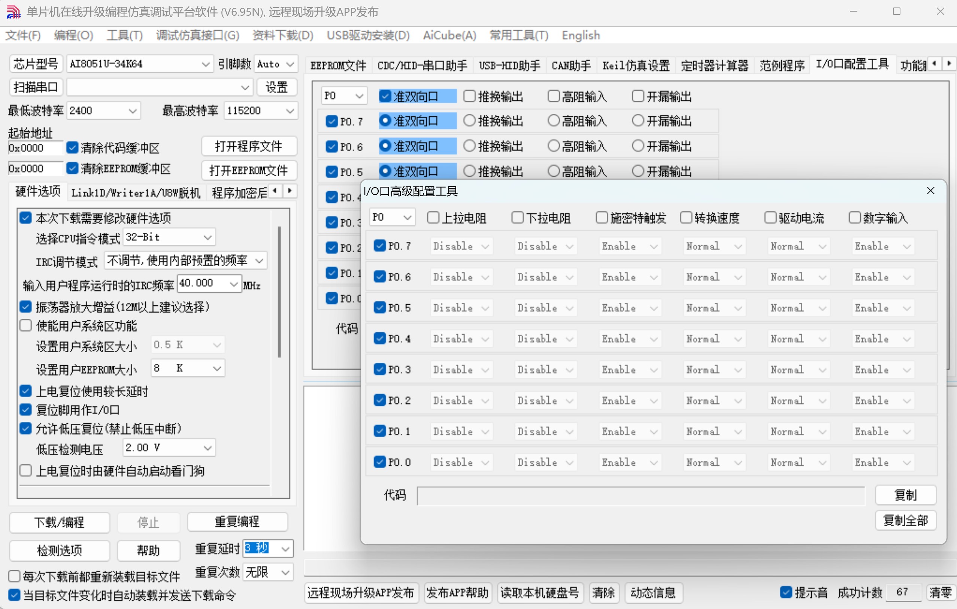Select 推挽输出 radio for P0.7

coord(469,121)
